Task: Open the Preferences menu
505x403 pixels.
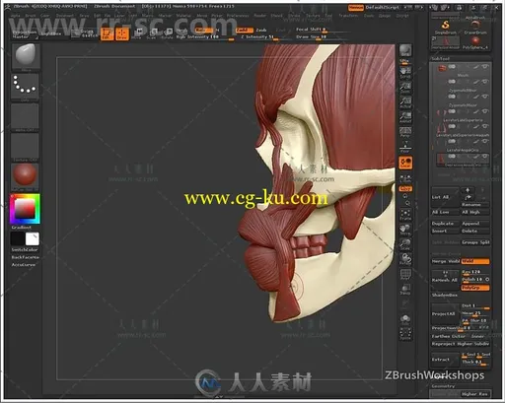Action: click(238, 16)
